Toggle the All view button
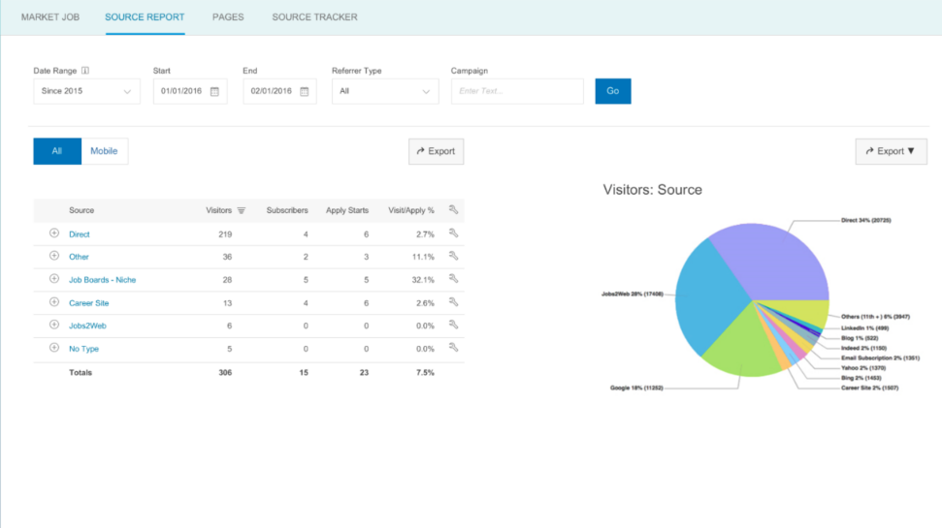 [57, 151]
